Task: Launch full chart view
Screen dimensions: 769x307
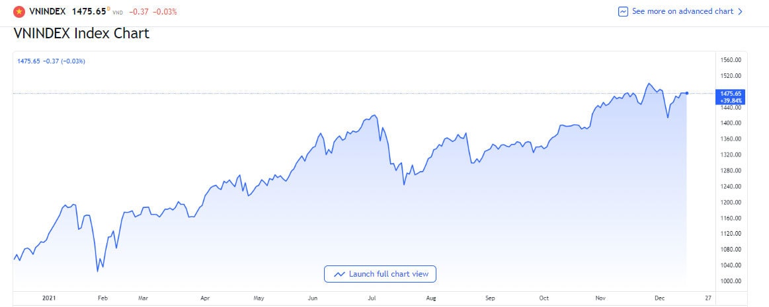Action: [x=380, y=274]
